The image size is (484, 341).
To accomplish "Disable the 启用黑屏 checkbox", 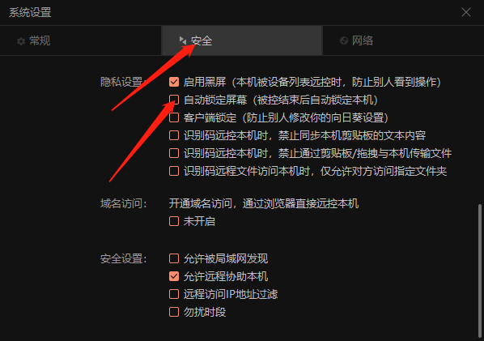I will pyautogui.click(x=174, y=82).
